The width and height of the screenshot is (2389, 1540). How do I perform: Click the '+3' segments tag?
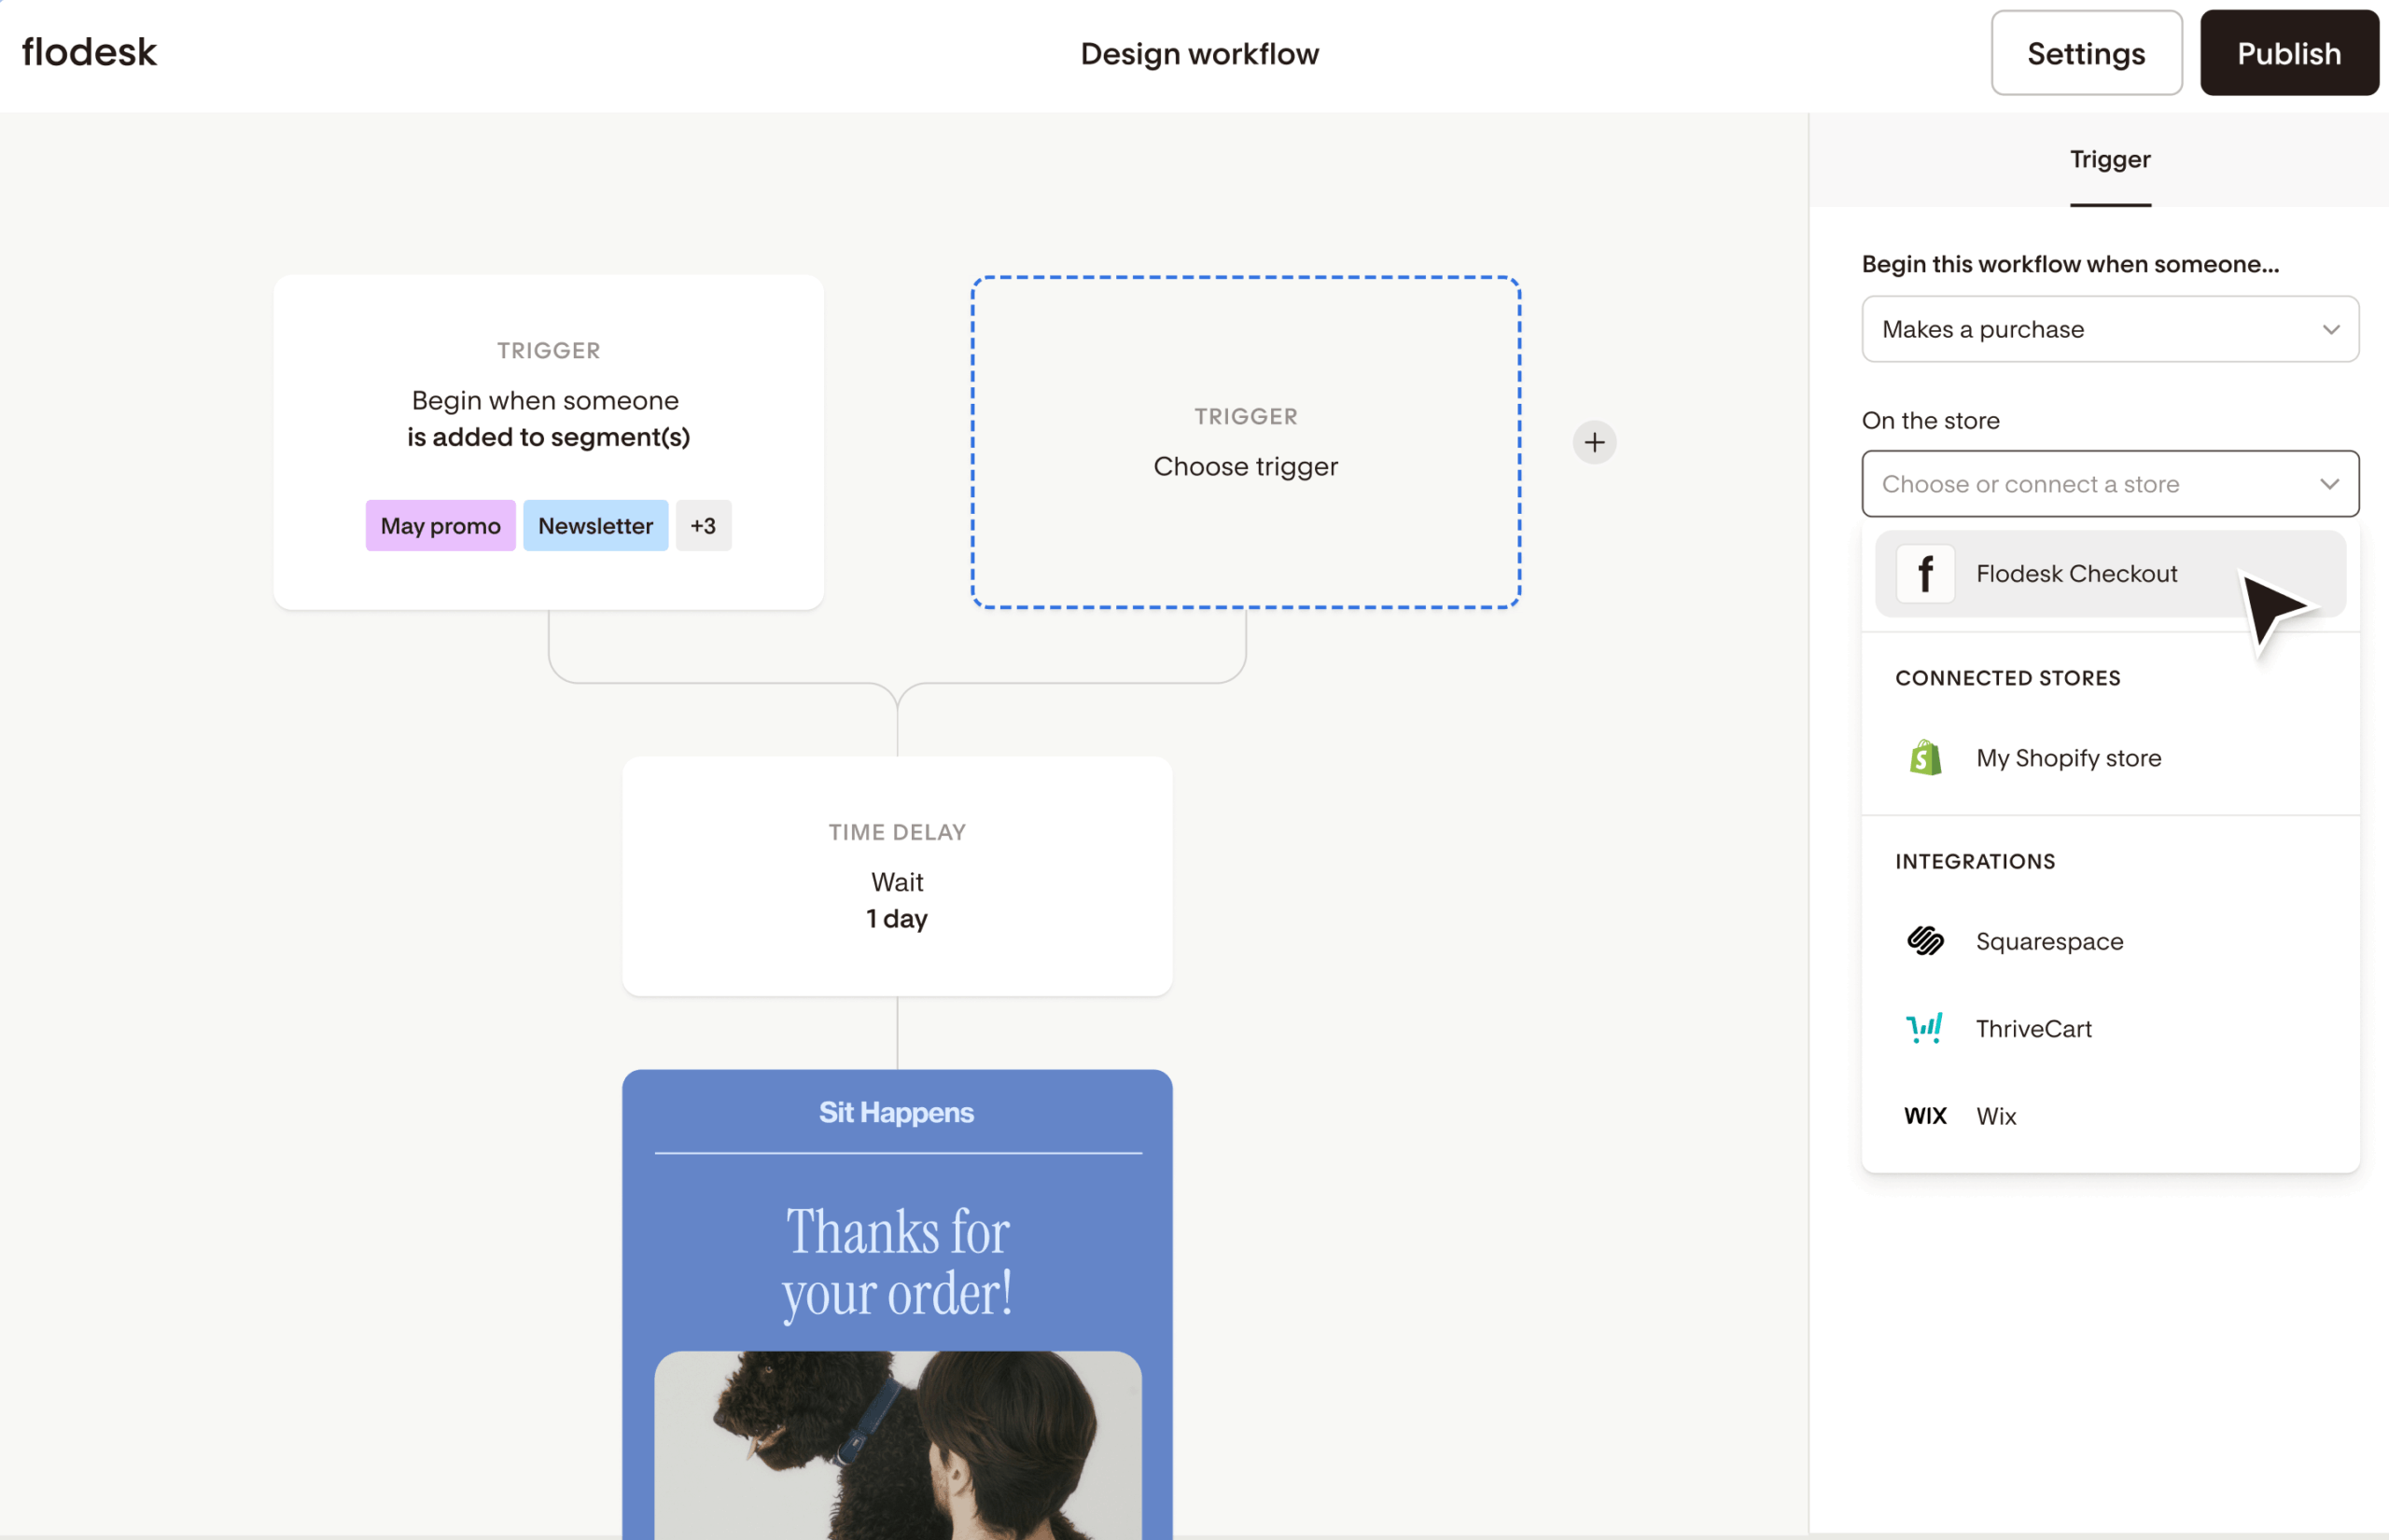click(704, 525)
